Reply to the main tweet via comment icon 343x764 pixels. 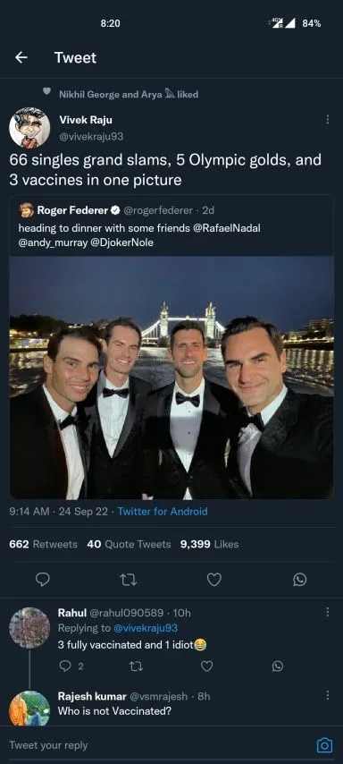click(43, 580)
